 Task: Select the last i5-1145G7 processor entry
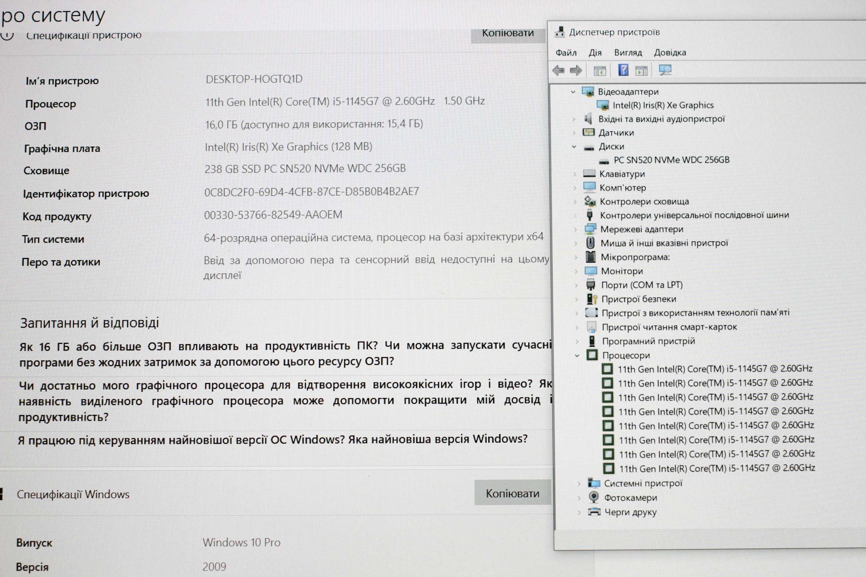pos(717,468)
